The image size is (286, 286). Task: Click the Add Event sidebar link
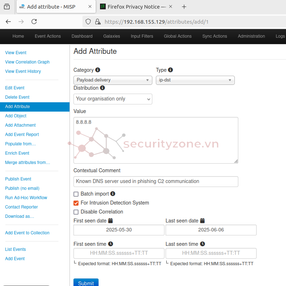15,259
